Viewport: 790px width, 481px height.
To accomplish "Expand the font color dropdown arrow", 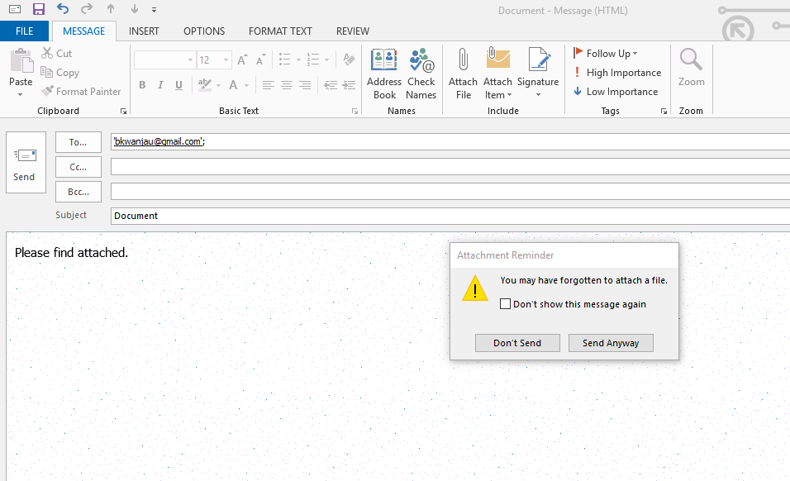I will tap(247, 86).
